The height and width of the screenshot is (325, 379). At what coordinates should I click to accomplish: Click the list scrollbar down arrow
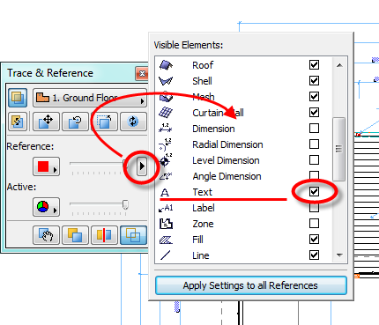(339, 255)
